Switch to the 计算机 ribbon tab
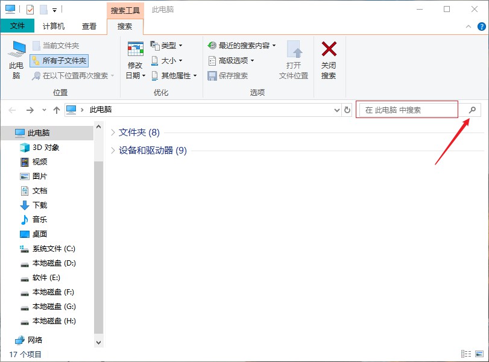 [x=54, y=26]
